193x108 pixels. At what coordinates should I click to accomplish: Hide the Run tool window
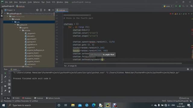pyautogui.click(x=191, y=69)
